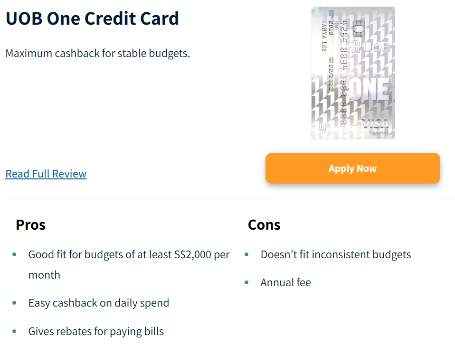455x345 pixels.
Task: Click the orange Apply Now button
Action: (352, 168)
